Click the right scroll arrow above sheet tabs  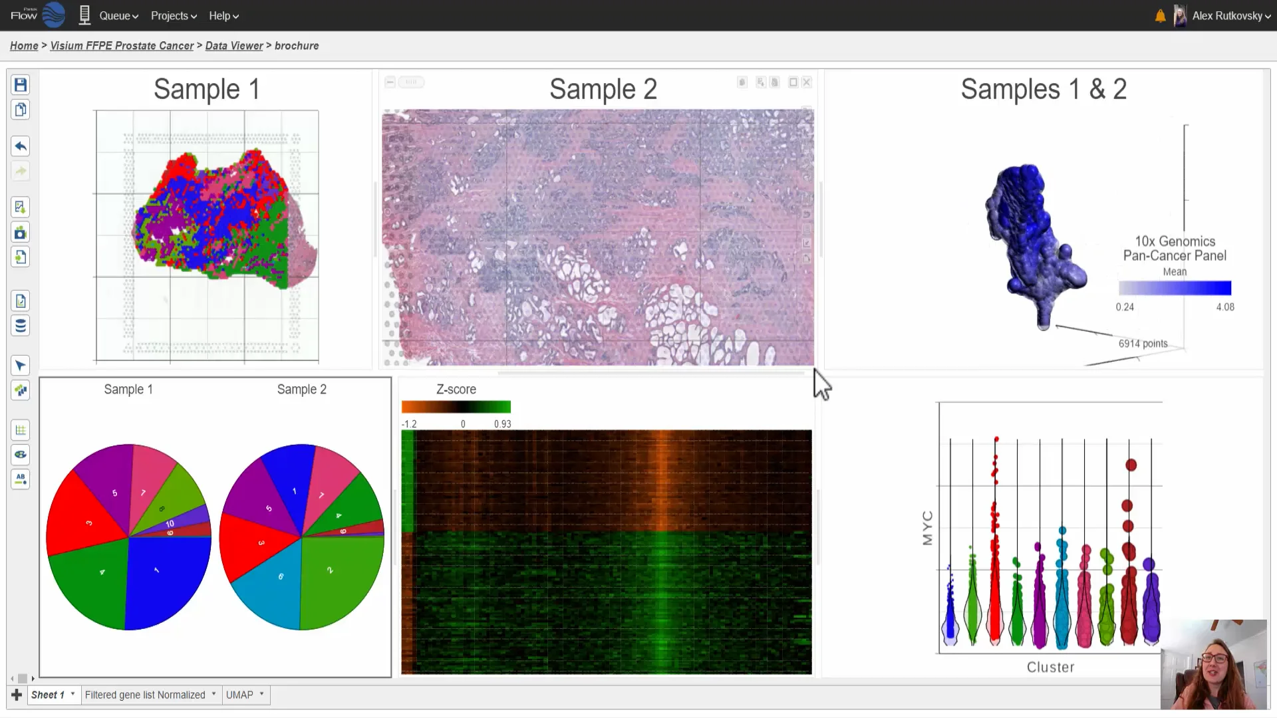click(33, 679)
